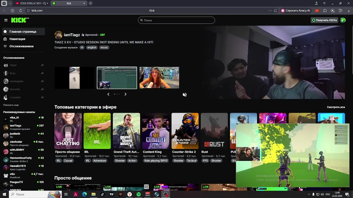Open the IRL category card
353x198 pixels.
click(97, 131)
